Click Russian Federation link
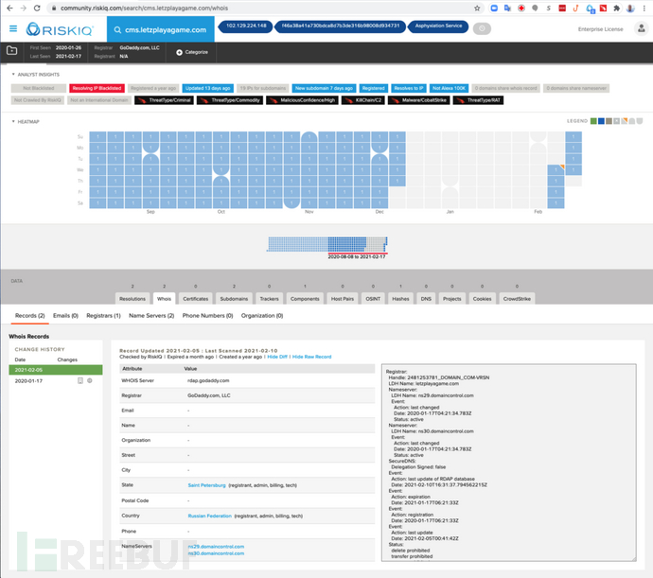The height and width of the screenshot is (578, 653). pos(209,516)
